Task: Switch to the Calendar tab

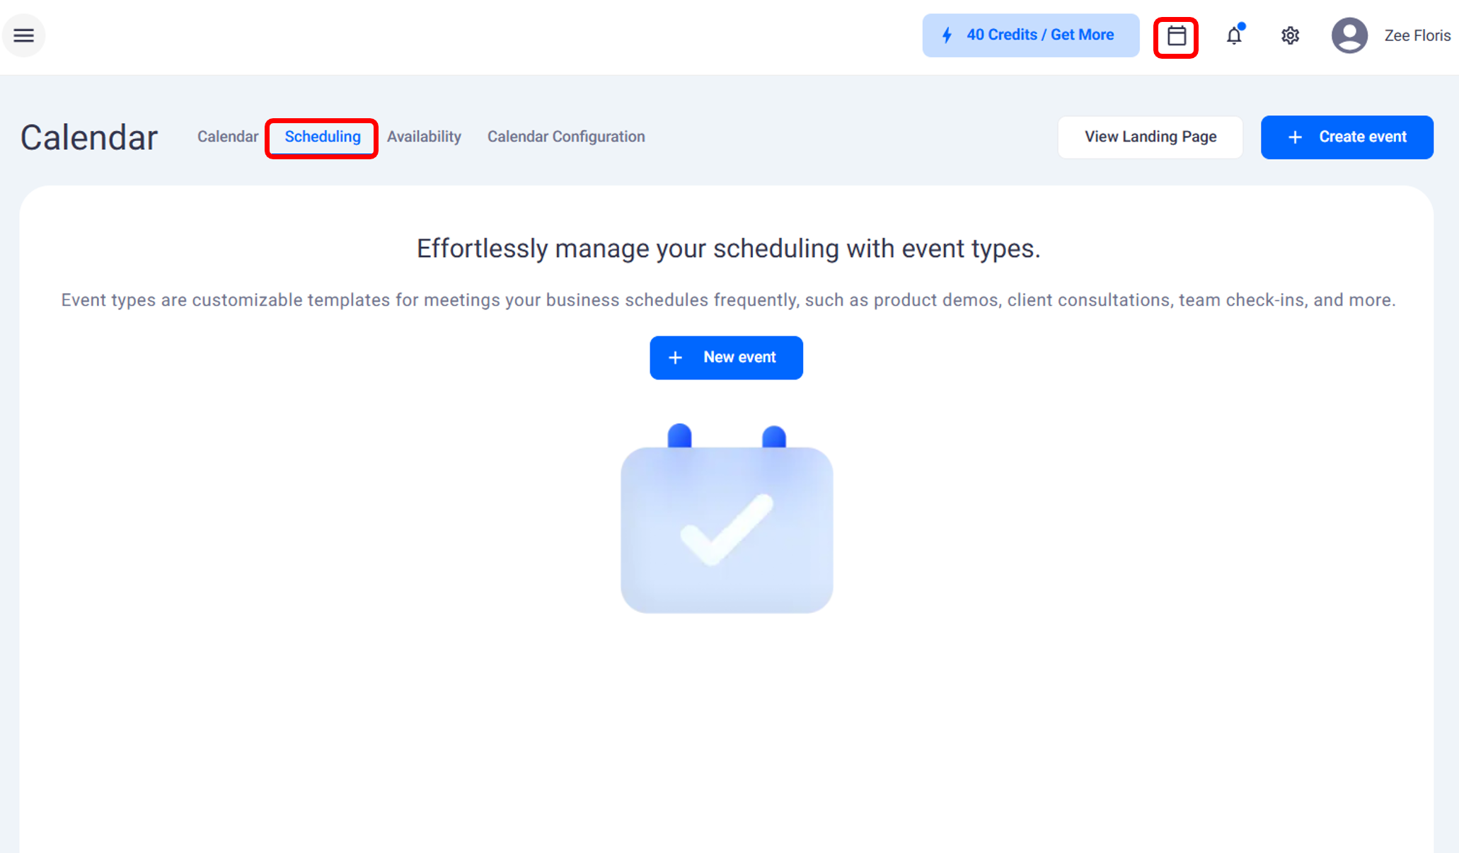Action: pyautogui.click(x=227, y=137)
